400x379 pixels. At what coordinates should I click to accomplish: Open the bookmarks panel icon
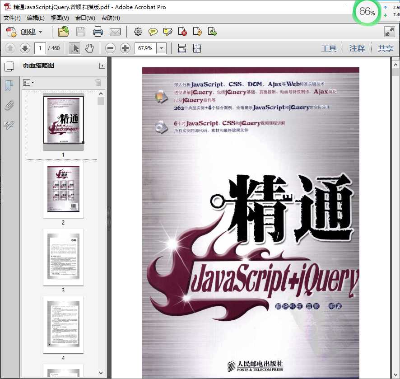[x=9, y=85]
